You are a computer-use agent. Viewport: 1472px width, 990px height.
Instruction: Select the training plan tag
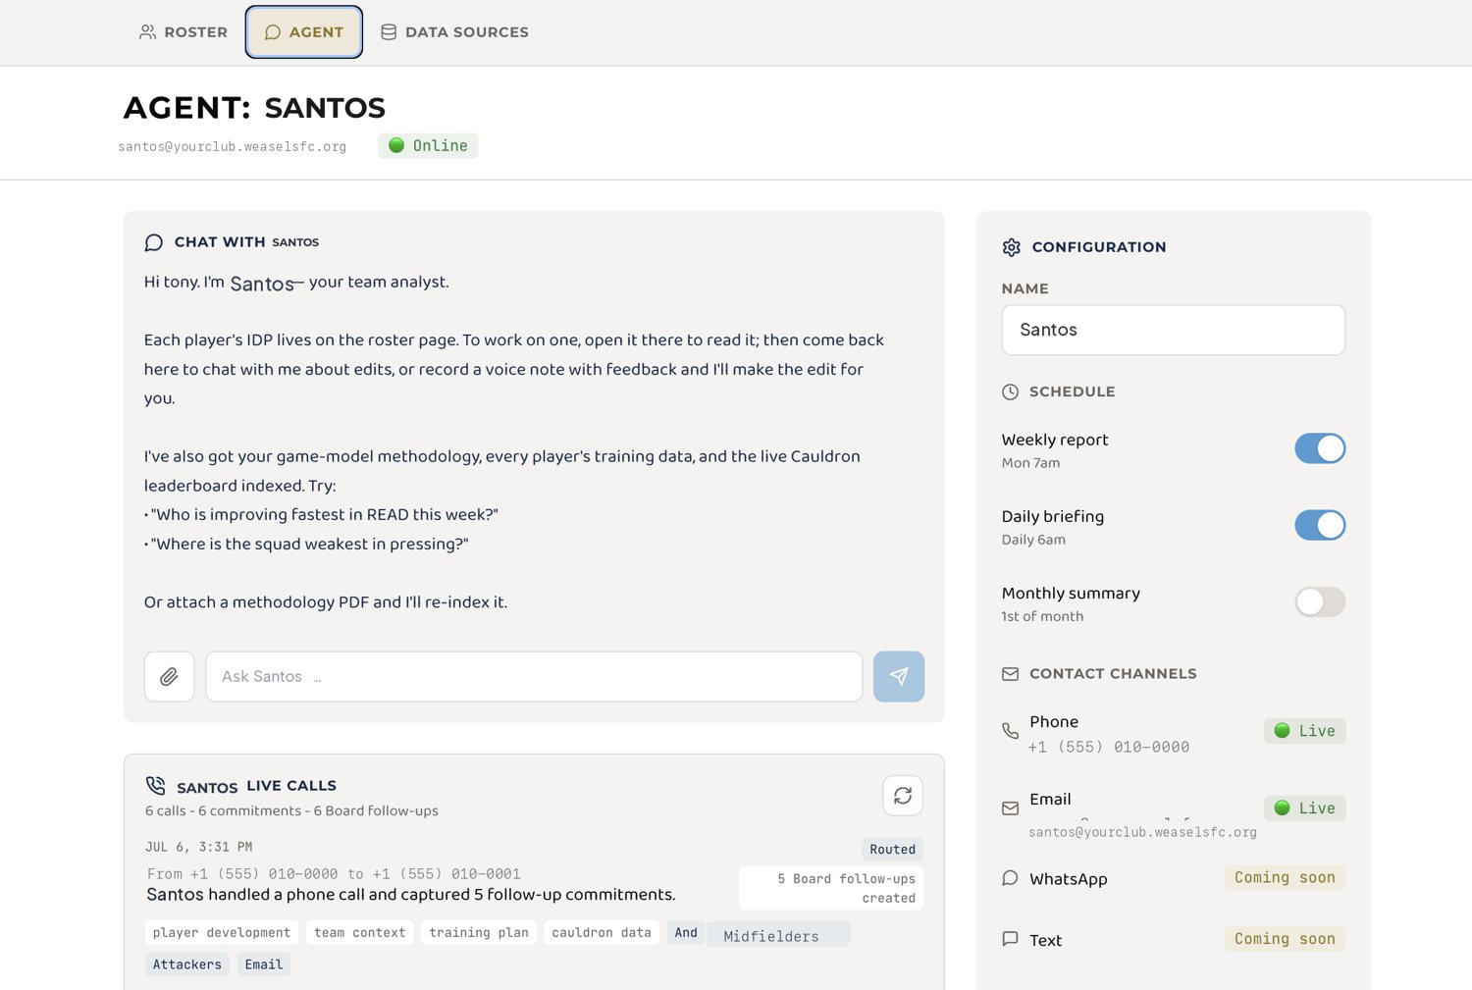(x=479, y=933)
